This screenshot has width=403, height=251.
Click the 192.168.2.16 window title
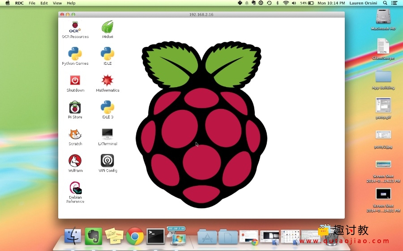coord(201,15)
